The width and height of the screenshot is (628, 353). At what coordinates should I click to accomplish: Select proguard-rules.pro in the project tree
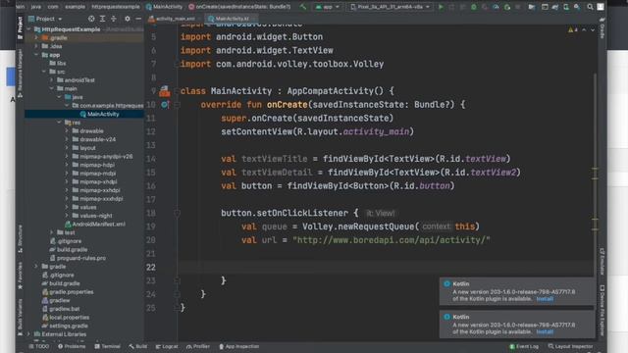(x=78, y=258)
